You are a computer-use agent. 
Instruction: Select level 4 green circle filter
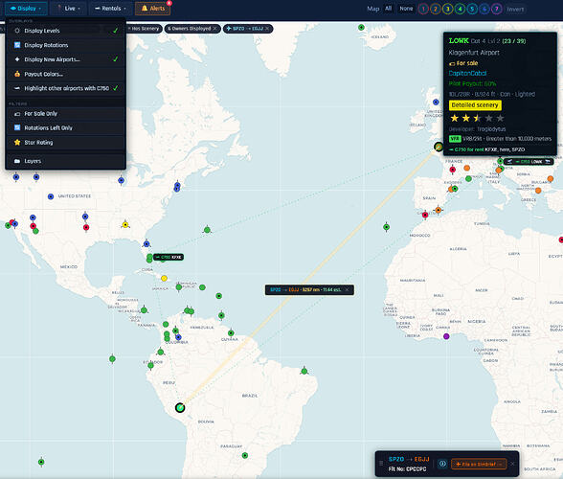tap(460, 9)
